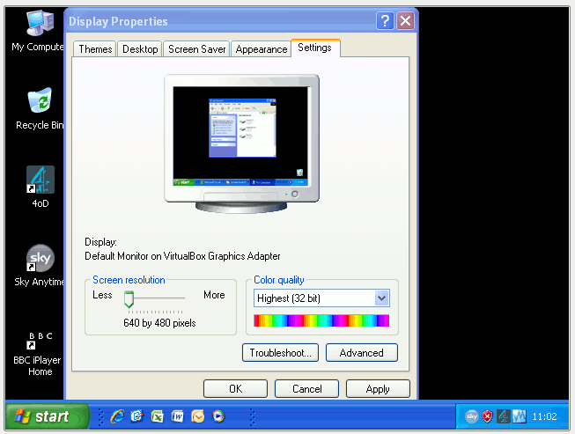This screenshot has width=575, height=434.
Task: Go to the Appearance tab
Action: pos(261,49)
